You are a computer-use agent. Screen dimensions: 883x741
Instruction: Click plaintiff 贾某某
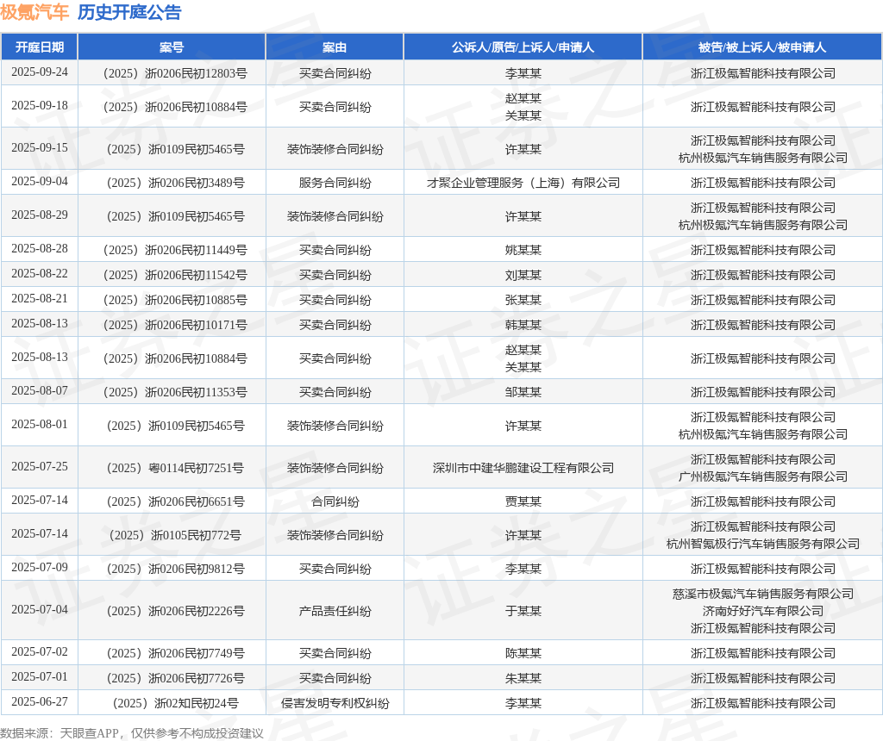(523, 501)
